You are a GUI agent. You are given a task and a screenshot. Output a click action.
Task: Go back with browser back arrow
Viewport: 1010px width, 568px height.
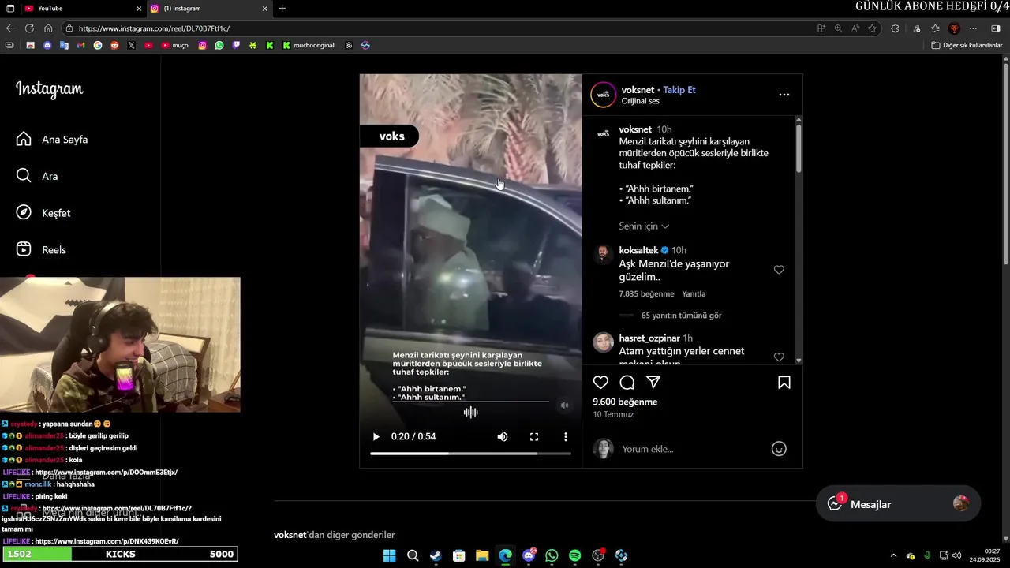click(x=10, y=28)
